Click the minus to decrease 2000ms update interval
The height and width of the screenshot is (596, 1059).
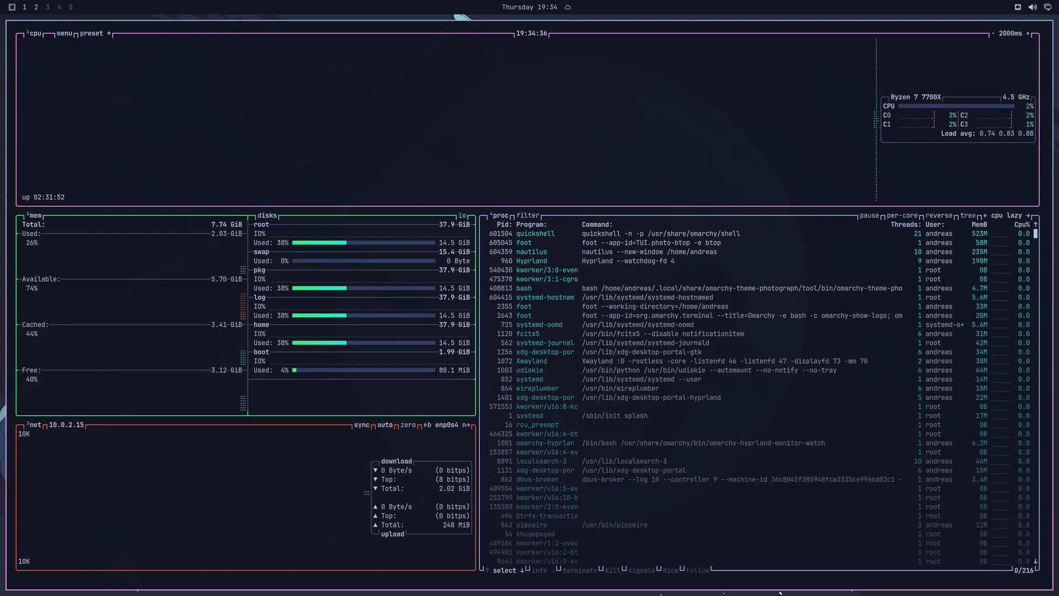[x=993, y=34]
